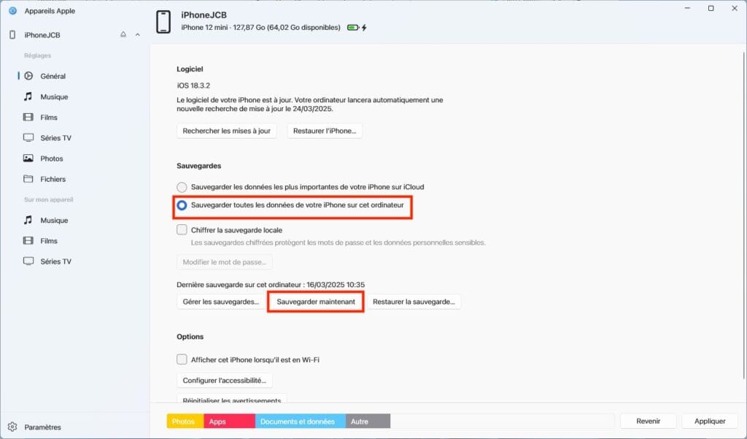Click the Paramètres gear icon
Screen dimensions: 747x439
pos(12,427)
